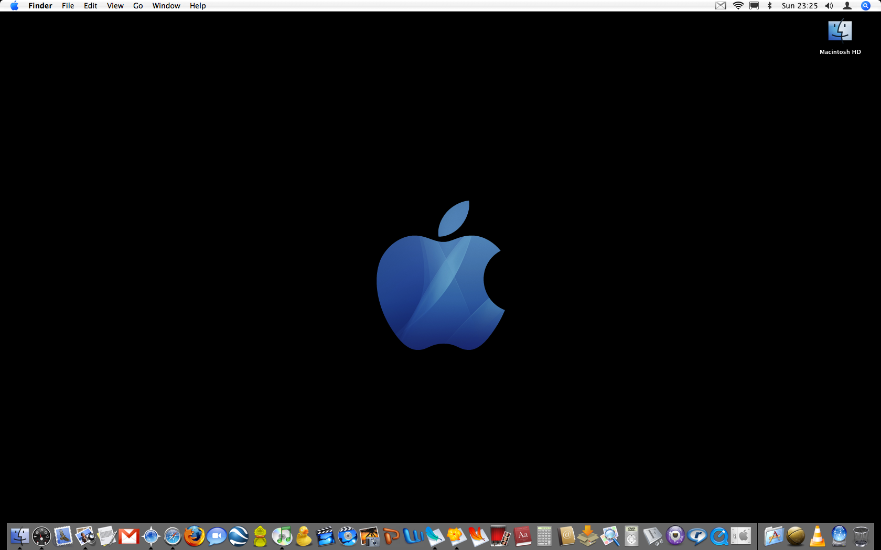Launch Address Book from the Dock

pyautogui.click(x=566, y=536)
